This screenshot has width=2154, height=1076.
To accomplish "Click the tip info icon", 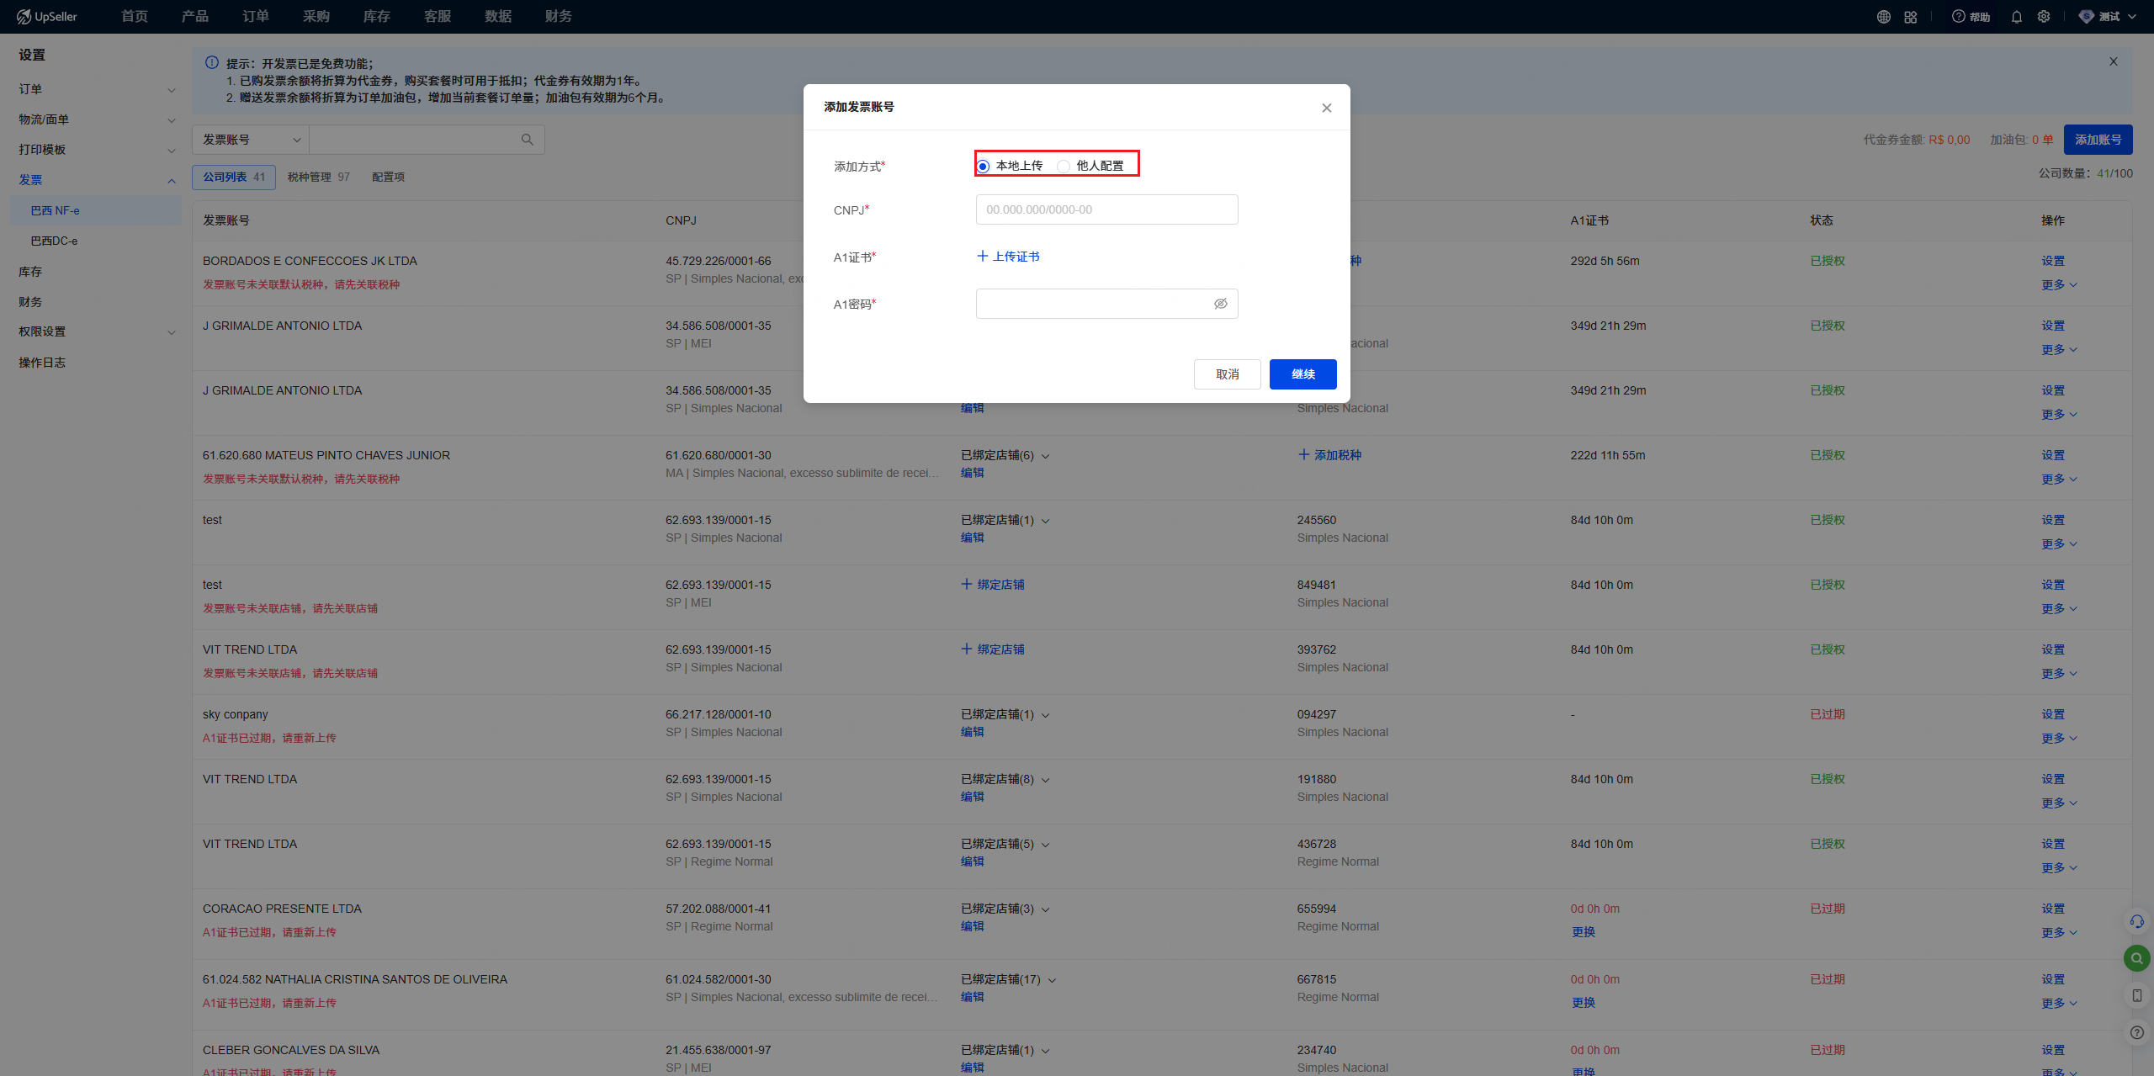I will 212,63.
